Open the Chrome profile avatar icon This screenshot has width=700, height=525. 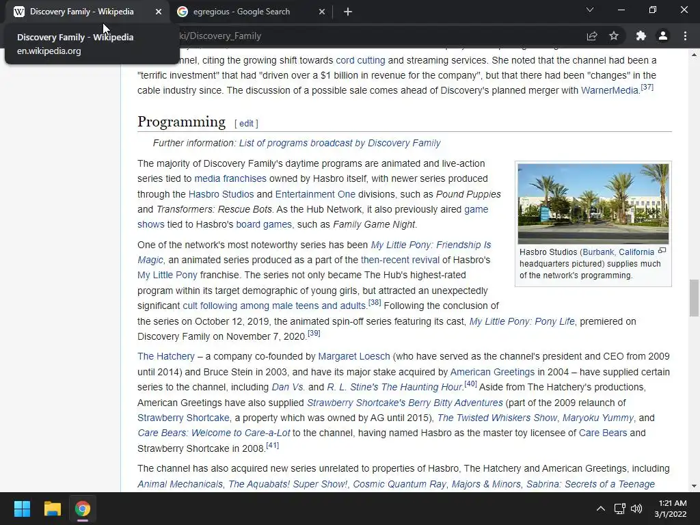point(663,36)
